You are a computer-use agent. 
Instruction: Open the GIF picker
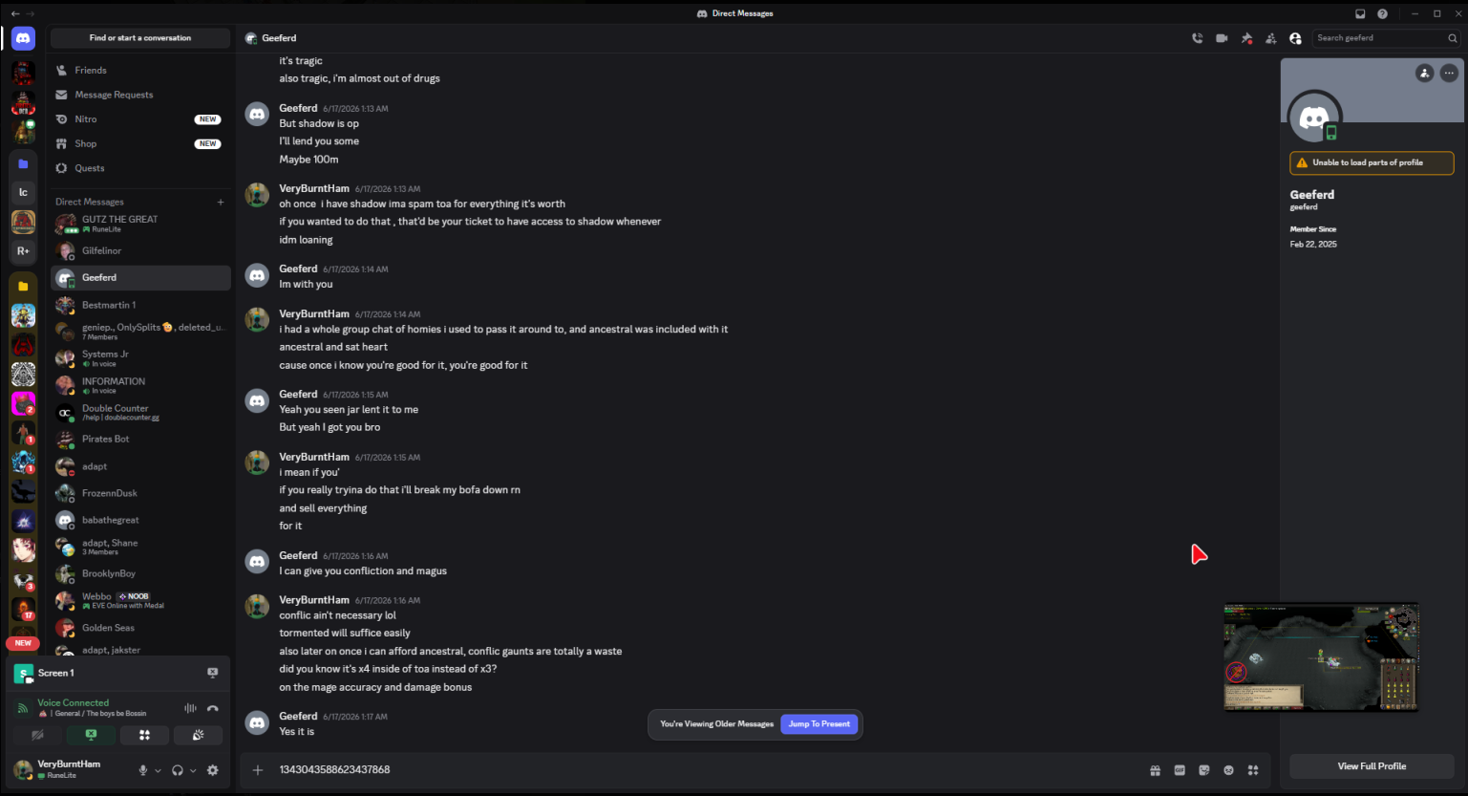(1180, 770)
